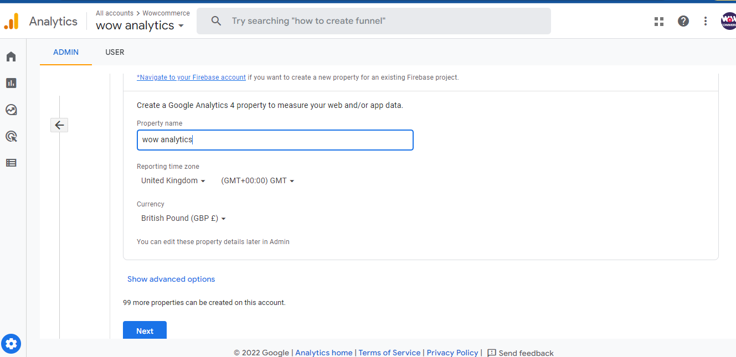
Task: Open the Reports bar-chart icon
Action: tap(11, 83)
